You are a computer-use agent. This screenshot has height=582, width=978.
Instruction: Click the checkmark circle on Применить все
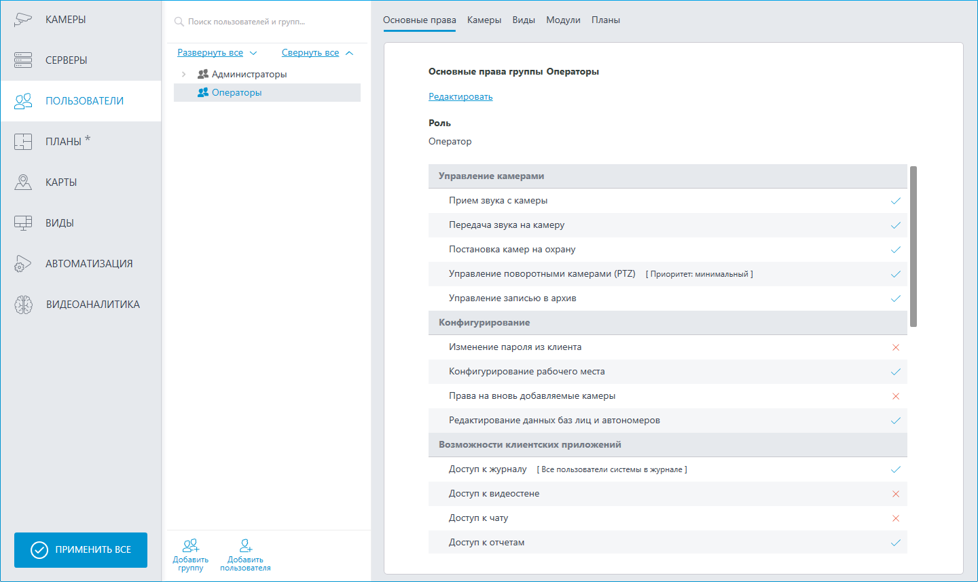pos(39,550)
